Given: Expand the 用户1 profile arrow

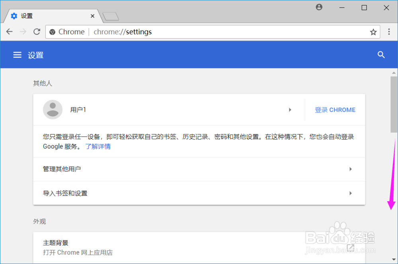Looking at the screenshot, I should pyautogui.click(x=290, y=110).
